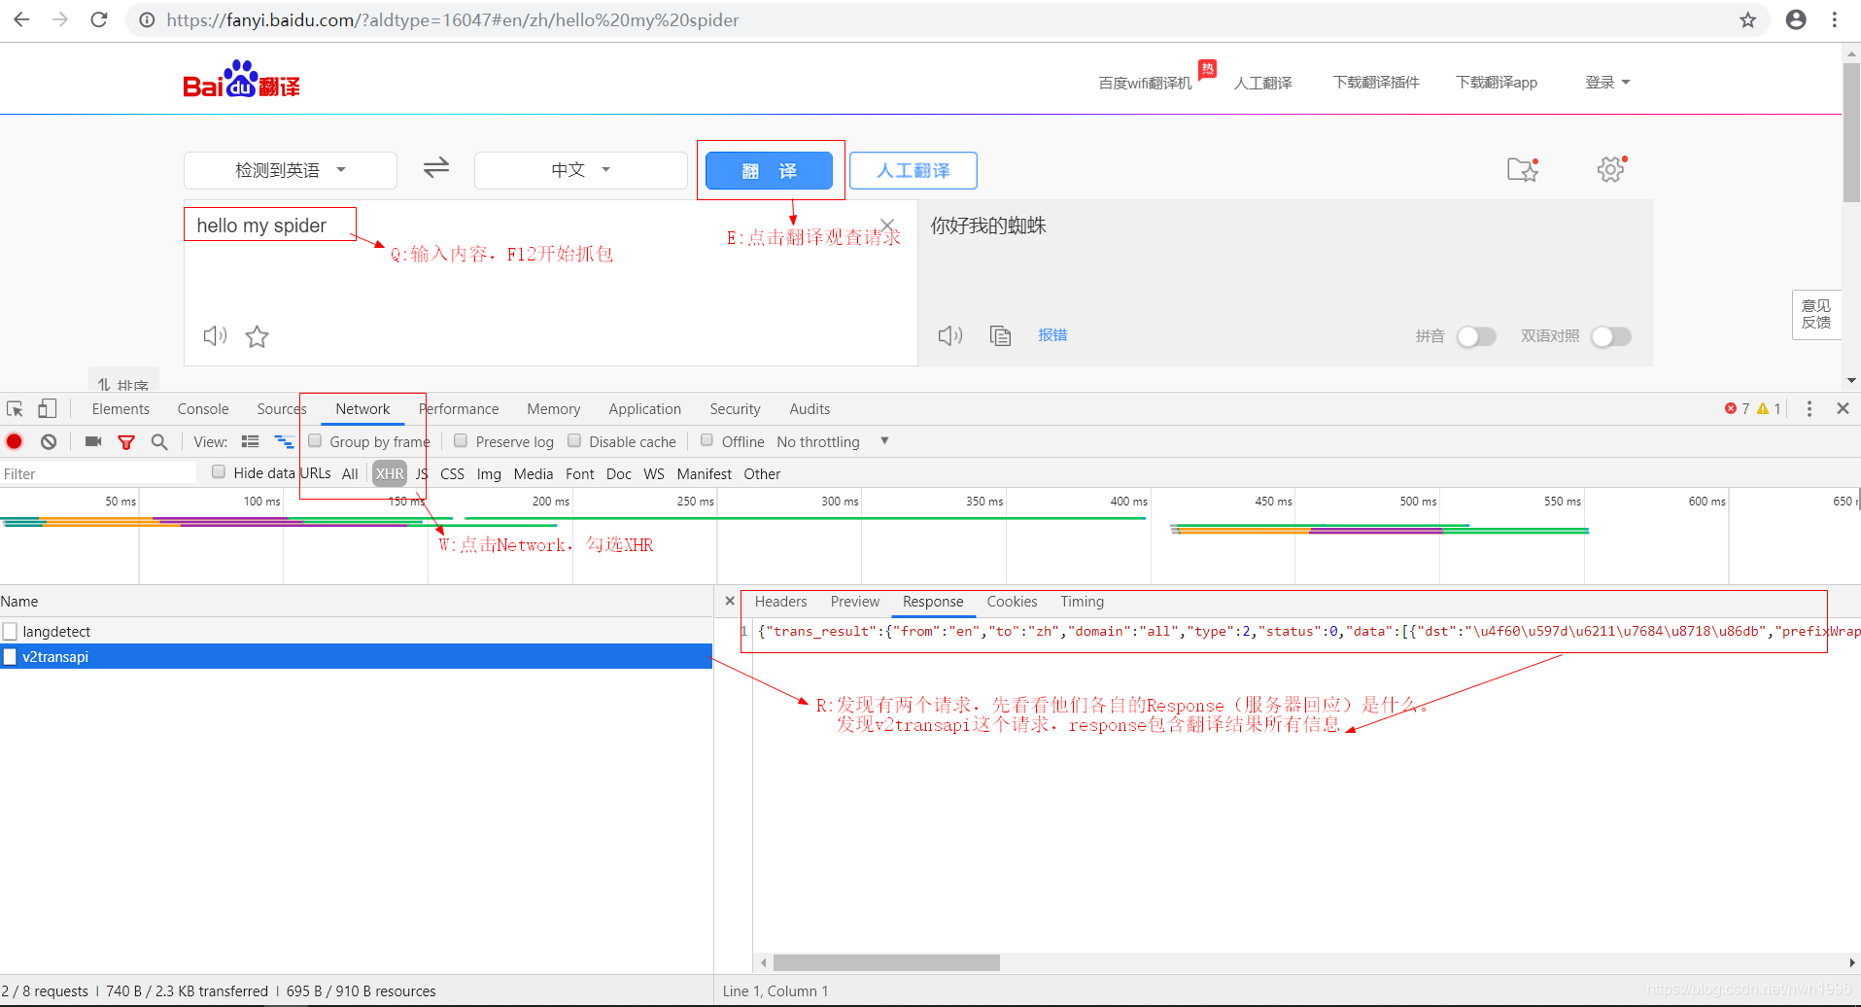This screenshot has width=1861, height=1007.
Task: Open the browser profile account icon
Action: [1796, 19]
